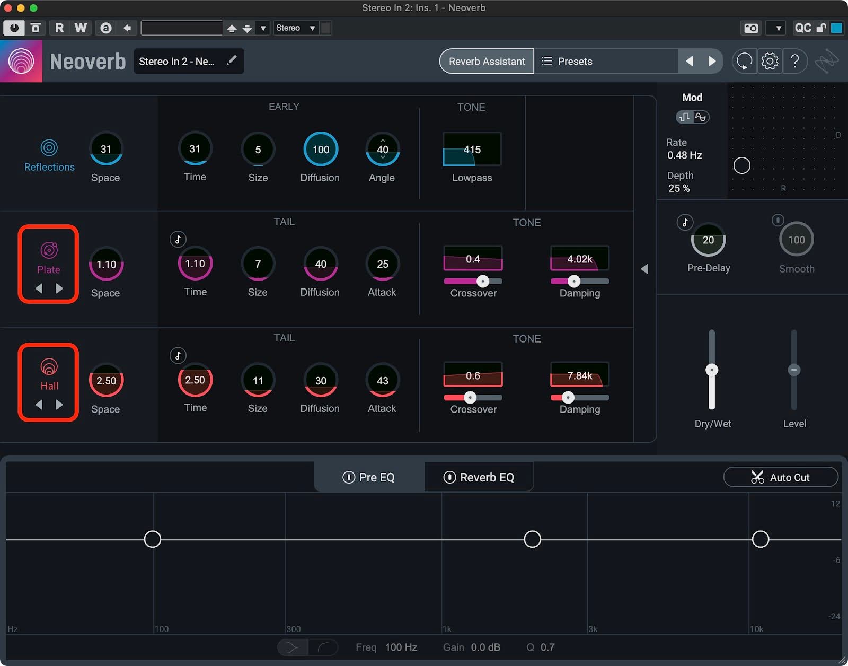Viewport: 848px width, 666px height.
Task: Click the Hall reverb type icon
Action: 49,366
